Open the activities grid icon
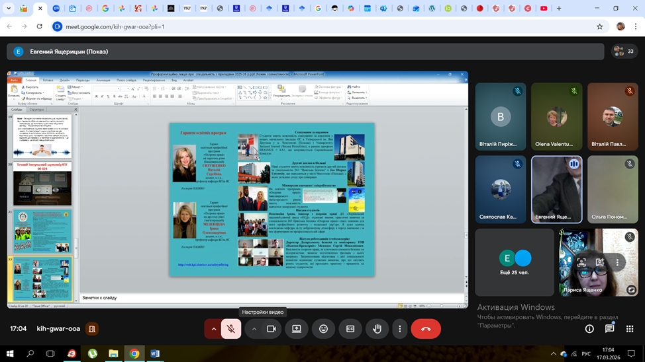Image resolution: width=645 pixels, height=362 pixels. click(x=630, y=328)
